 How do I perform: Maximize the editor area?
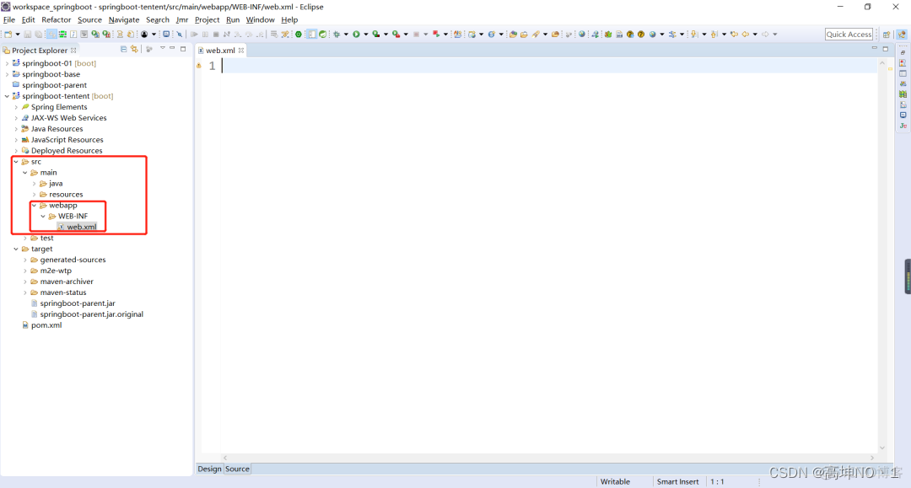click(x=886, y=49)
